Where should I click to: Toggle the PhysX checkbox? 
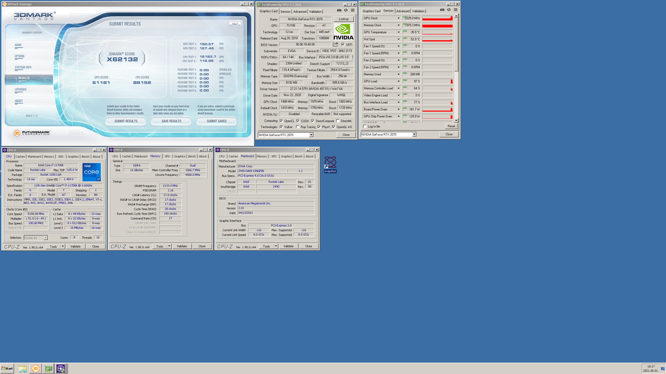tap(319, 127)
